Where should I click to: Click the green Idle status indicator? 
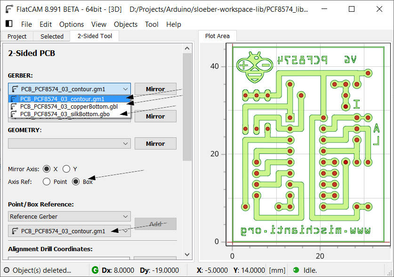[x=296, y=270]
